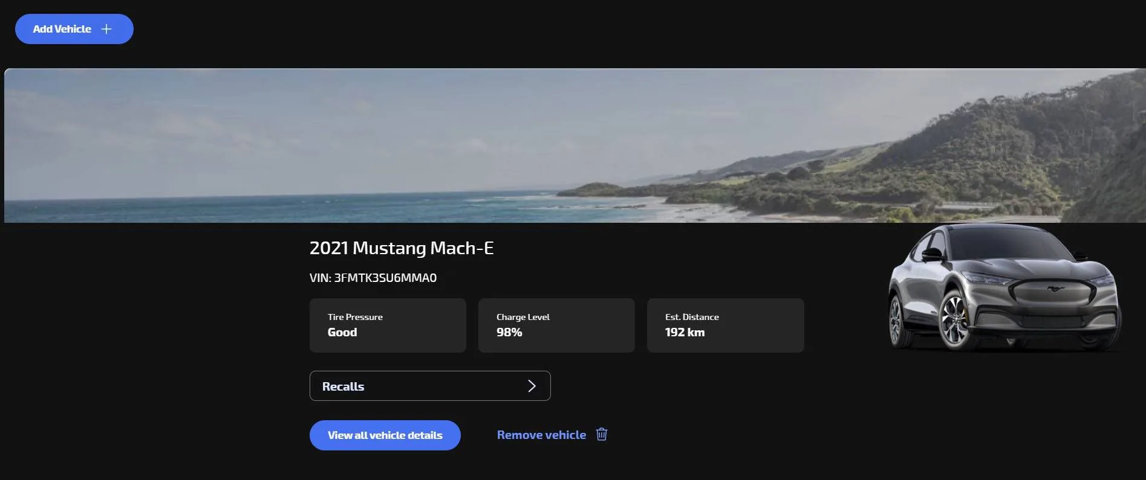The height and width of the screenshot is (480, 1146).
Task: Click the Add Vehicle button
Action: (74, 29)
